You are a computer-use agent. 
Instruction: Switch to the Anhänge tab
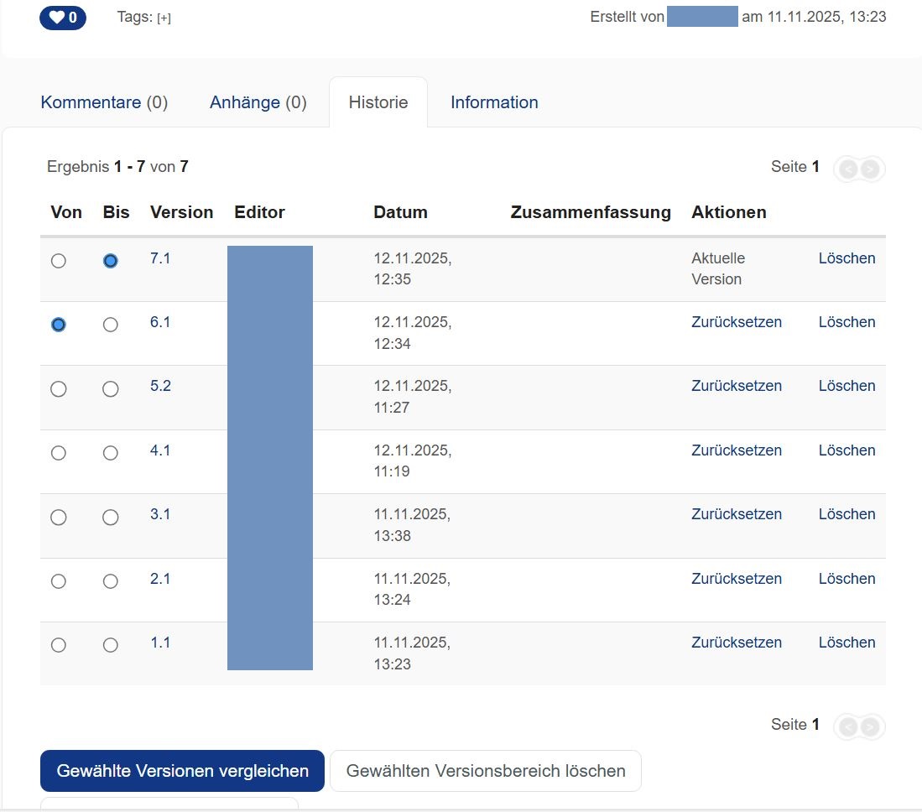coord(258,102)
